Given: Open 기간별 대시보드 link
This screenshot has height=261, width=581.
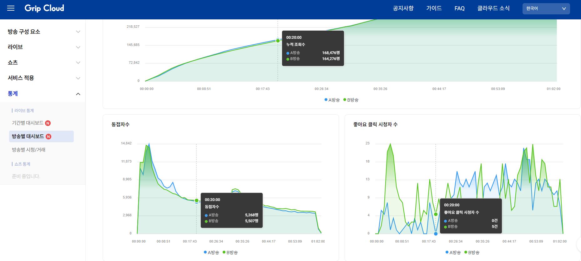Looking at the screenshot, I should (28, 123).
